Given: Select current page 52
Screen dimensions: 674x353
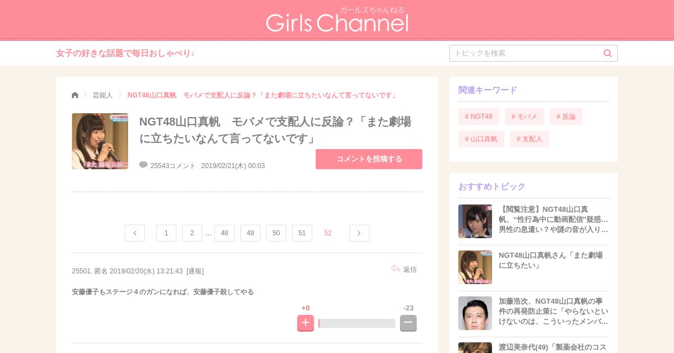Looking at the screenshot, I should [x=328, y=233].
